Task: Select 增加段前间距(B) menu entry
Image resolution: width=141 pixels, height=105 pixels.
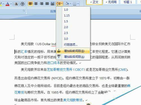Action: tap(73, 51)
